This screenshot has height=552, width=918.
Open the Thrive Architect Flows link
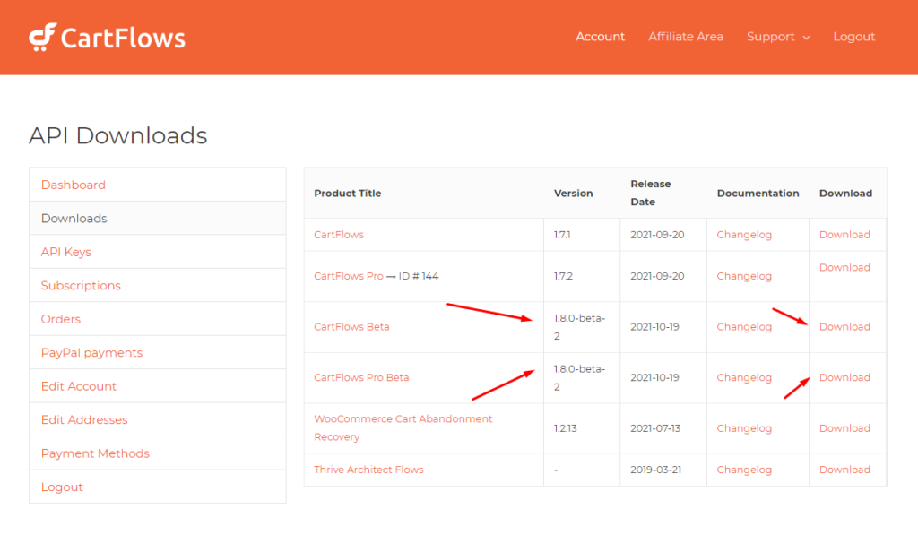(368, 470)
